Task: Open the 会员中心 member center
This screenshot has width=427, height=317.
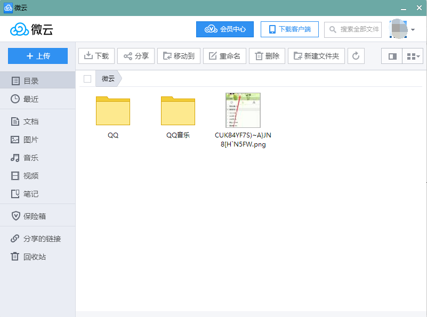Action: (224, 29)
